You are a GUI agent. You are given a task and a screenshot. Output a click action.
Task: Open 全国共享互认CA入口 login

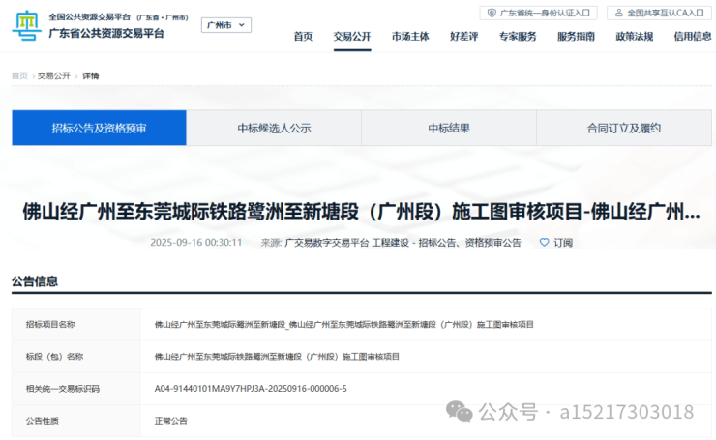[x=659, y=13]
